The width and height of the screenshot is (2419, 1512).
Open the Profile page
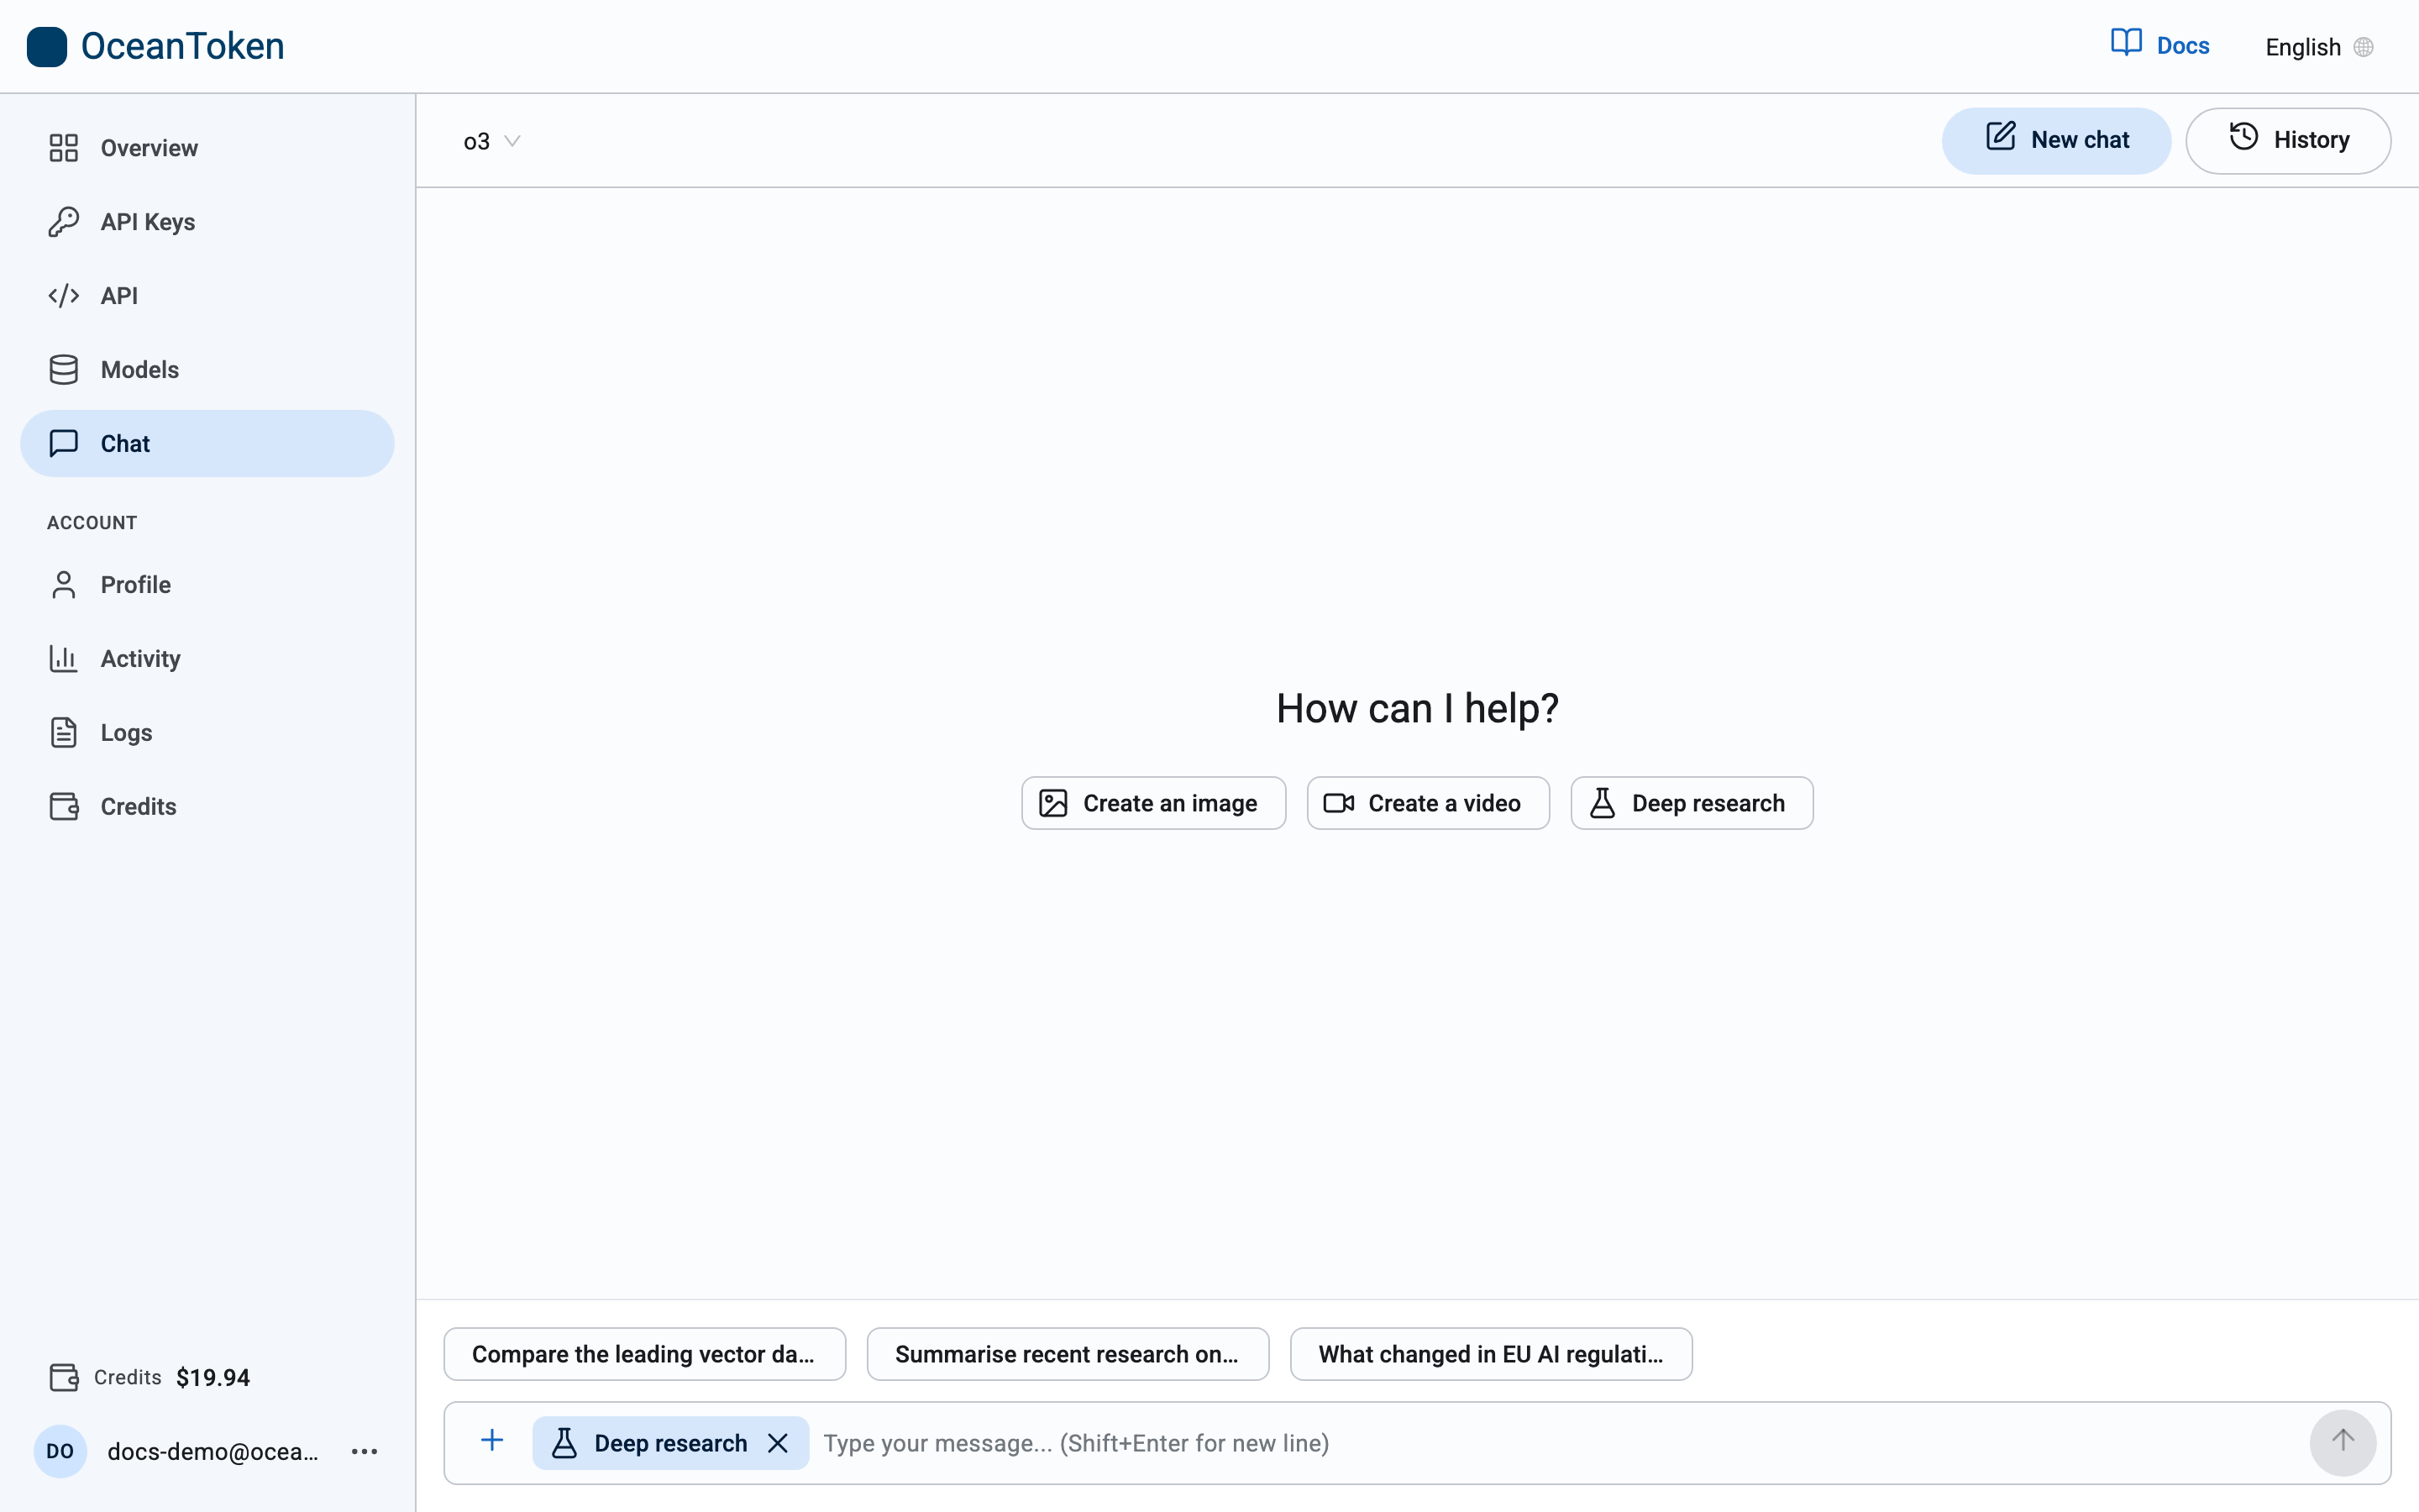(207, 585)
